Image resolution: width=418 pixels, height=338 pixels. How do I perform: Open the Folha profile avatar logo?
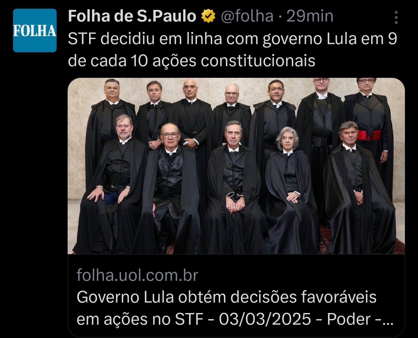point(35,30)
